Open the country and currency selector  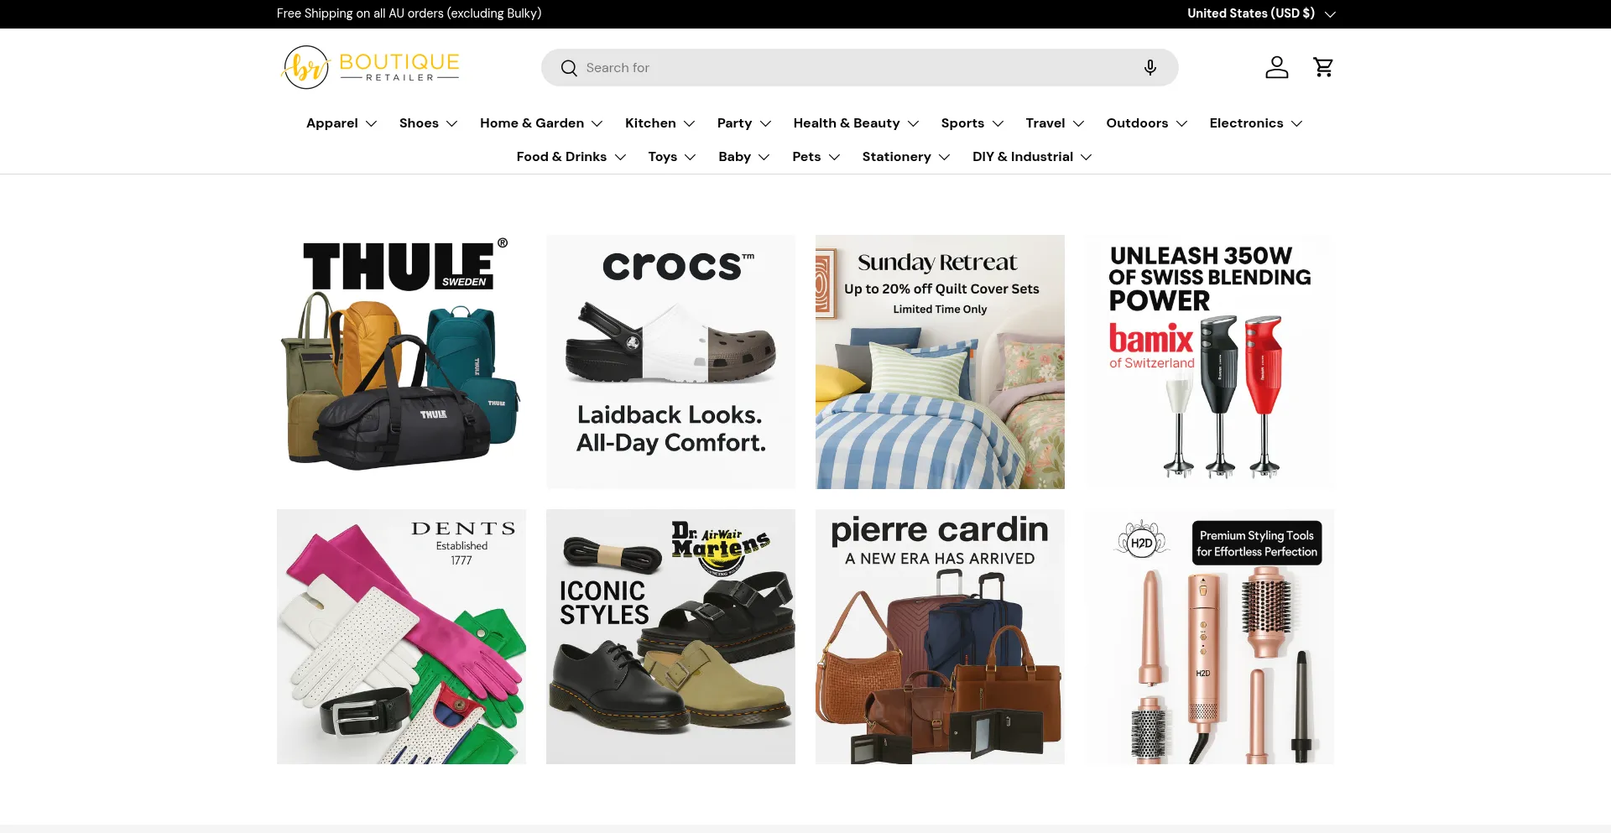coord(1260,13)
